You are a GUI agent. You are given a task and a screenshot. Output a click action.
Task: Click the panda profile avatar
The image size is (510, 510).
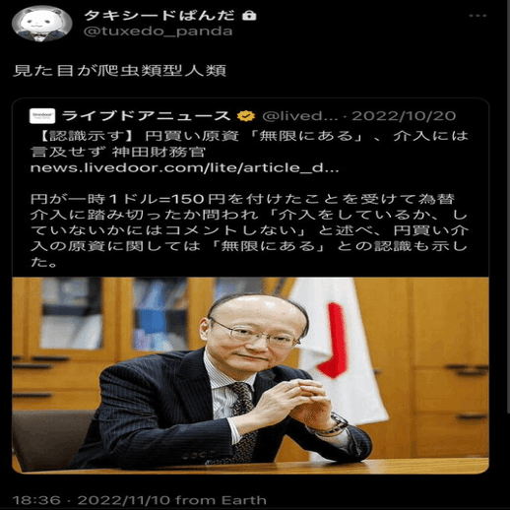pyautogui.click(x=41, y=24)
